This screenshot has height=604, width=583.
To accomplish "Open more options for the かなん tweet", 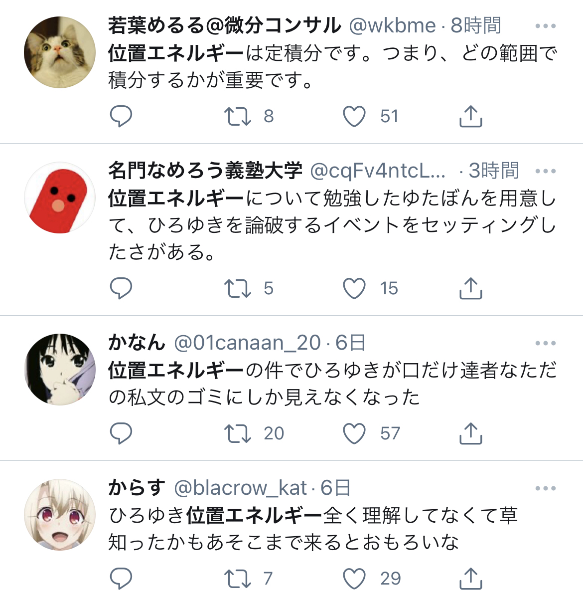I will pyautogui.click(x=546, y=343).
